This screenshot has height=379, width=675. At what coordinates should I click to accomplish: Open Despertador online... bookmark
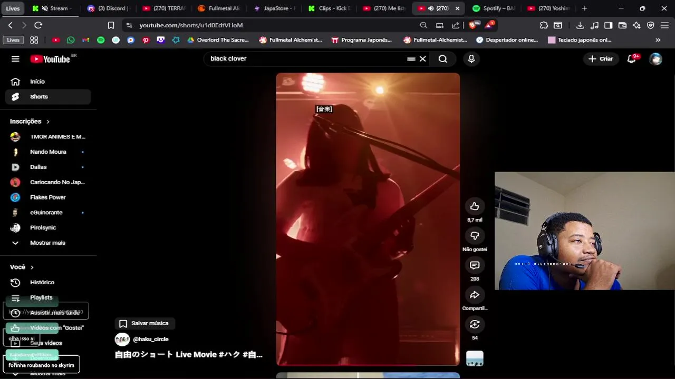[507, 40]
